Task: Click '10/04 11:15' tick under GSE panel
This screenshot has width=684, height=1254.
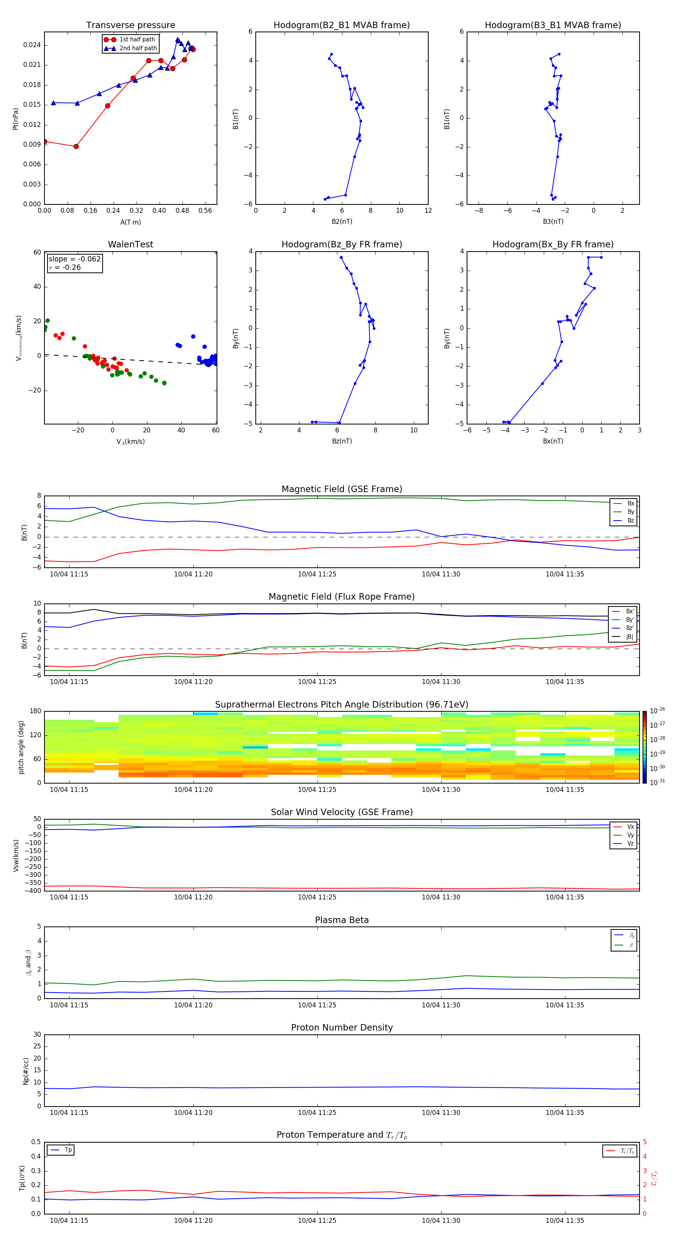Action: [69, 575]
